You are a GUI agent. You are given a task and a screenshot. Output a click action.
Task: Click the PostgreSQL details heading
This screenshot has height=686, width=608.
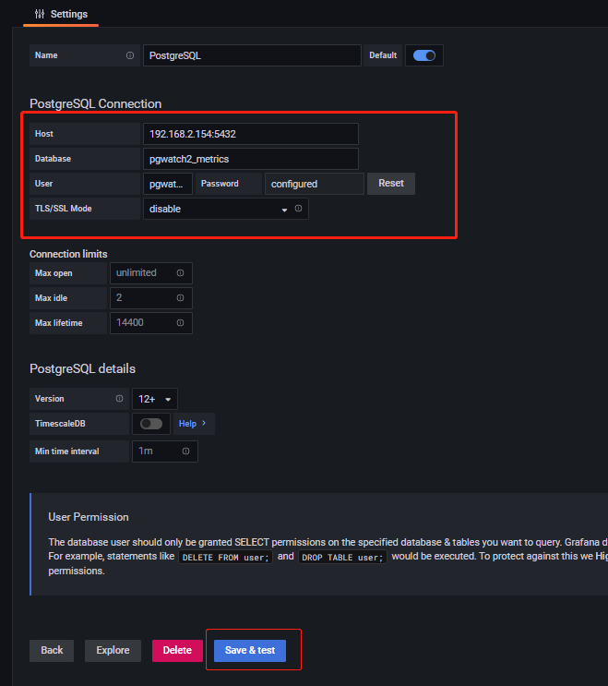83,368
